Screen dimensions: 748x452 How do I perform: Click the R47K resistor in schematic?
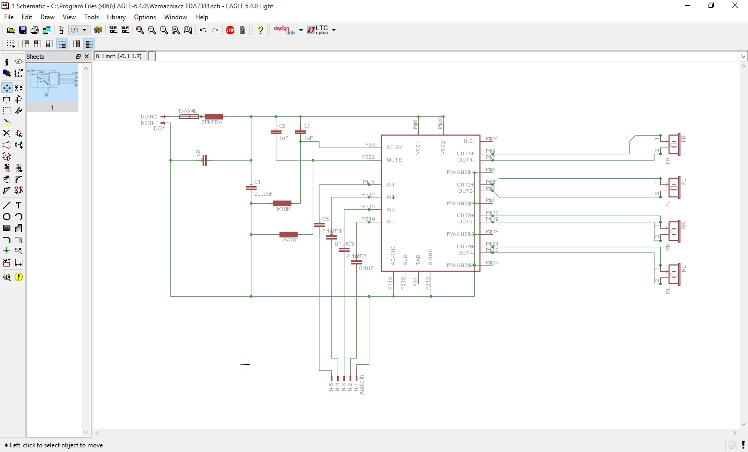click(288, 235)
